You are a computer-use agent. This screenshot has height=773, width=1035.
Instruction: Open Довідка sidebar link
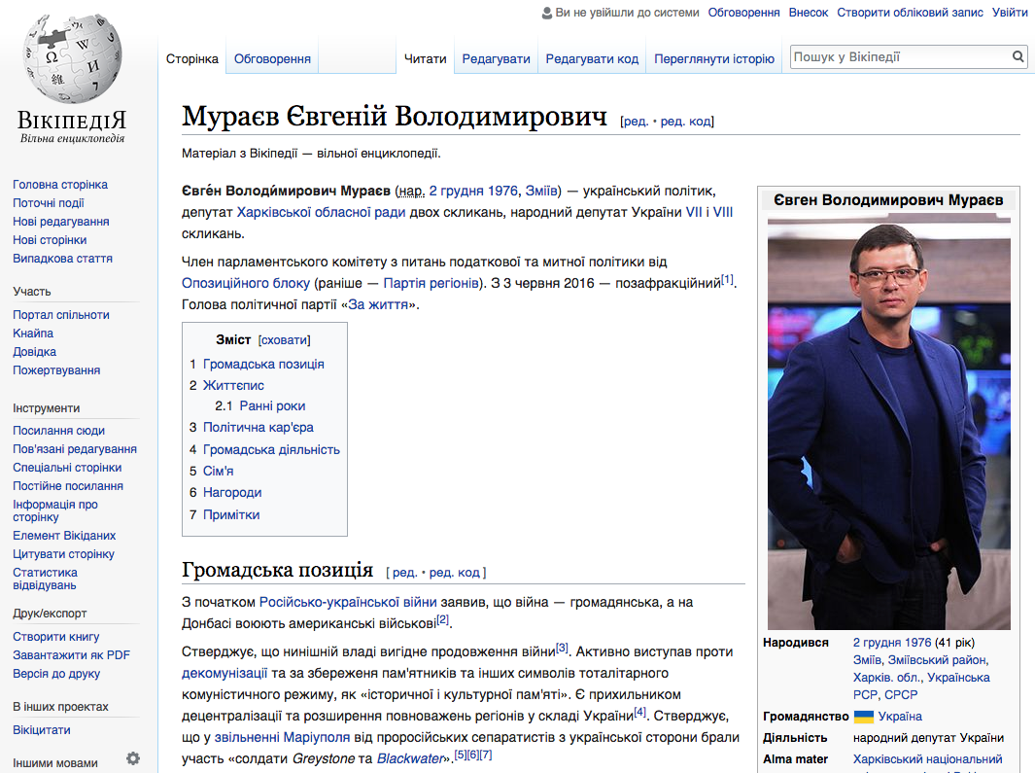(34, 351)
